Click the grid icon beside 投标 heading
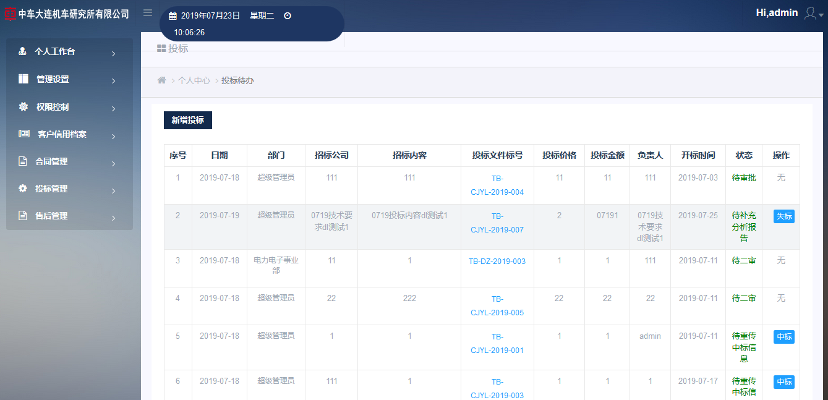 coord(161,48)
